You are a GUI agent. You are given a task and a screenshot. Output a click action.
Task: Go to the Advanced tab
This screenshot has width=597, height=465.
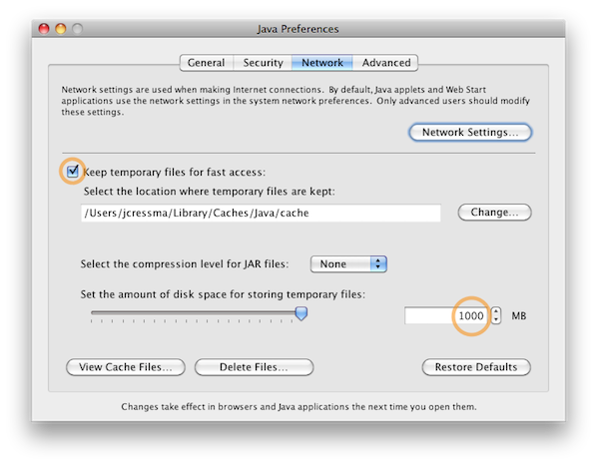385,63
